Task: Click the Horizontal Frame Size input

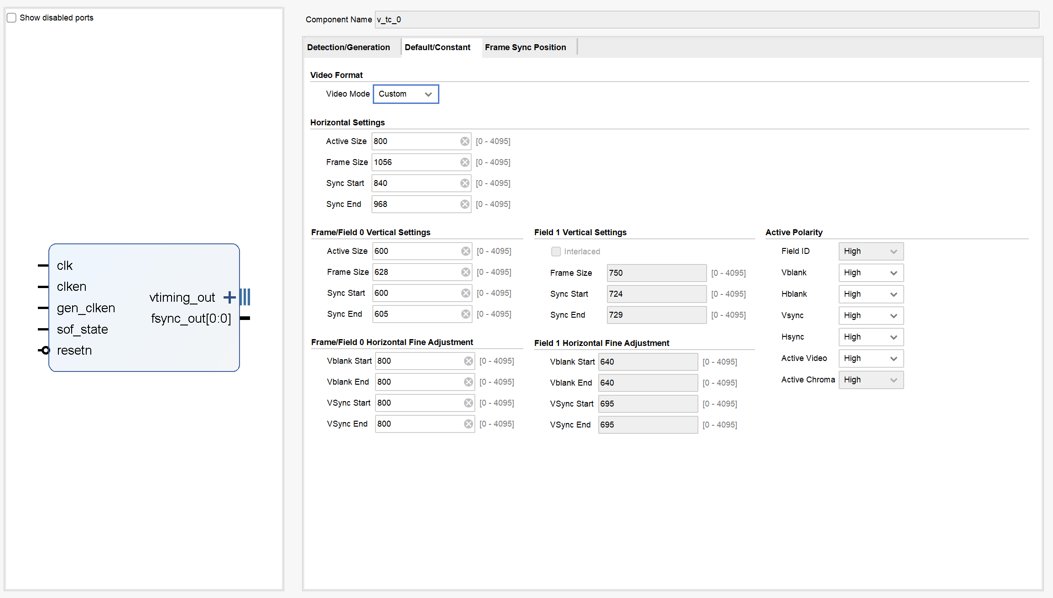Action: 421,162
